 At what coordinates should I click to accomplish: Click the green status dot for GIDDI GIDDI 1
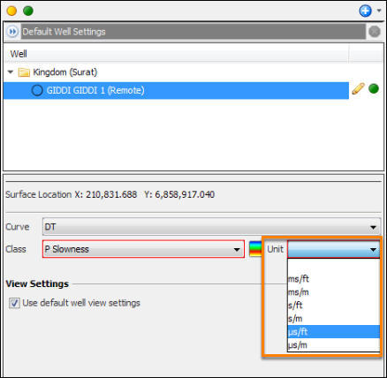tap(374, 88)
